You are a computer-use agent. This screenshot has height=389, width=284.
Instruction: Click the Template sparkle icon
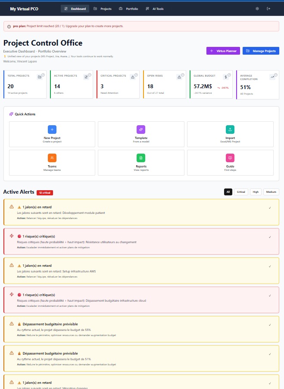(141, 130)
